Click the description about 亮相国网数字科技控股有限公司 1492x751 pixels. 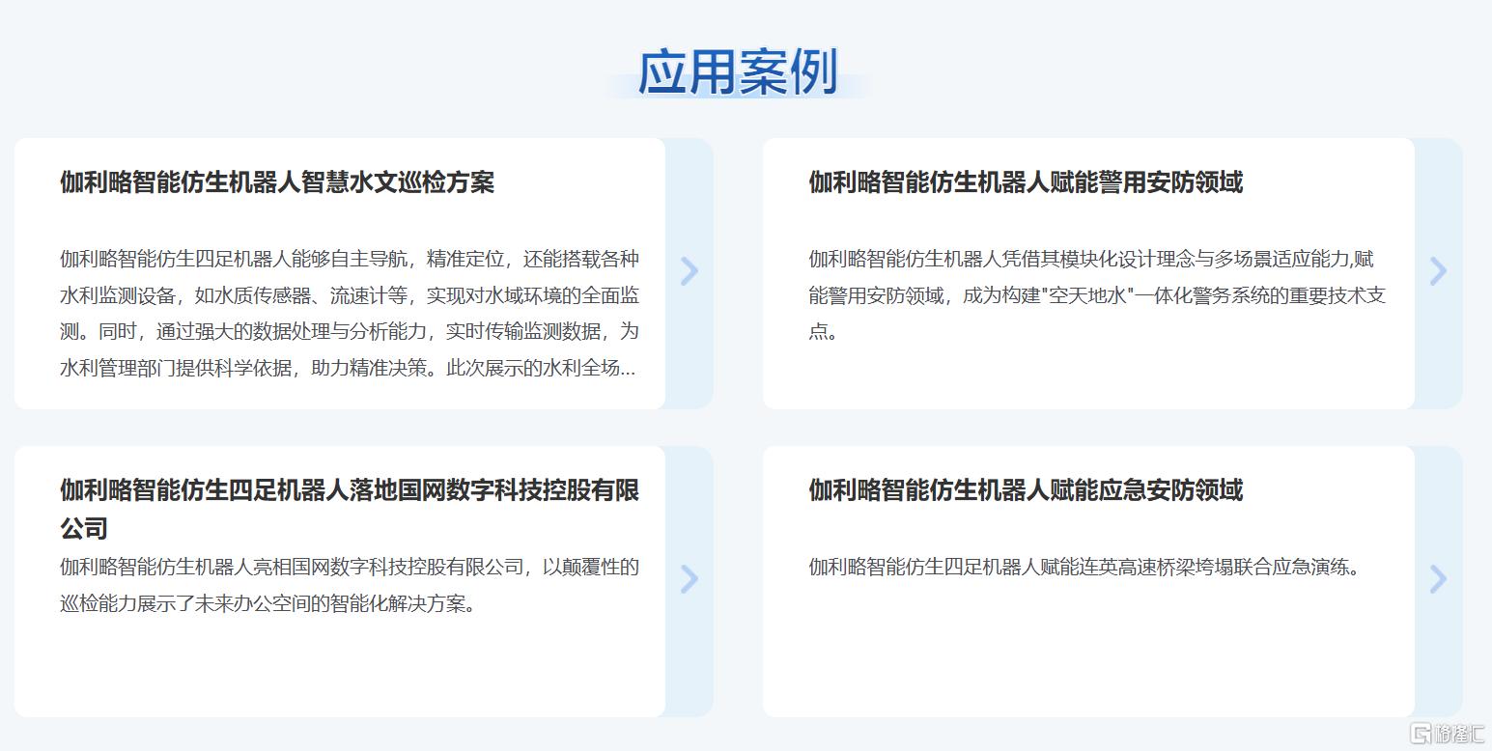(x=350, y=585)
